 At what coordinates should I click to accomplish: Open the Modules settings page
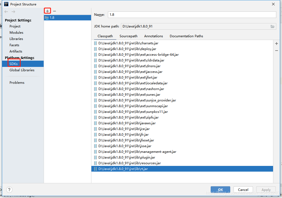coord(16,32)
